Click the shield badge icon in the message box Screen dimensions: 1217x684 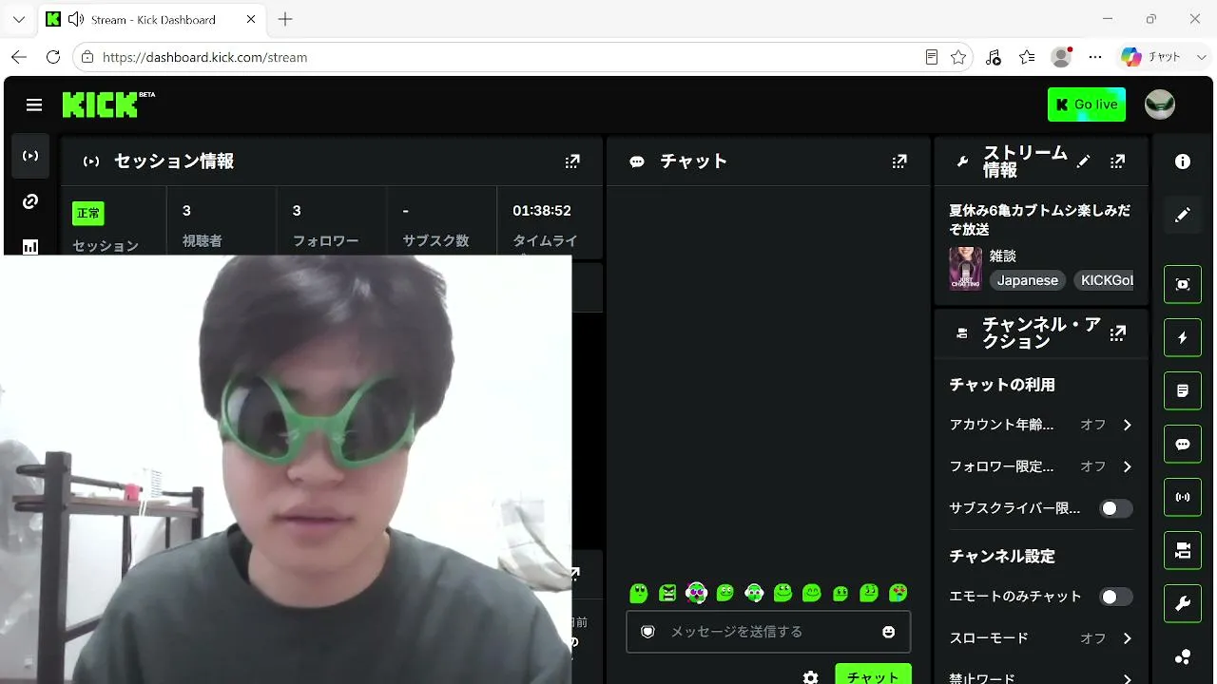648,632
